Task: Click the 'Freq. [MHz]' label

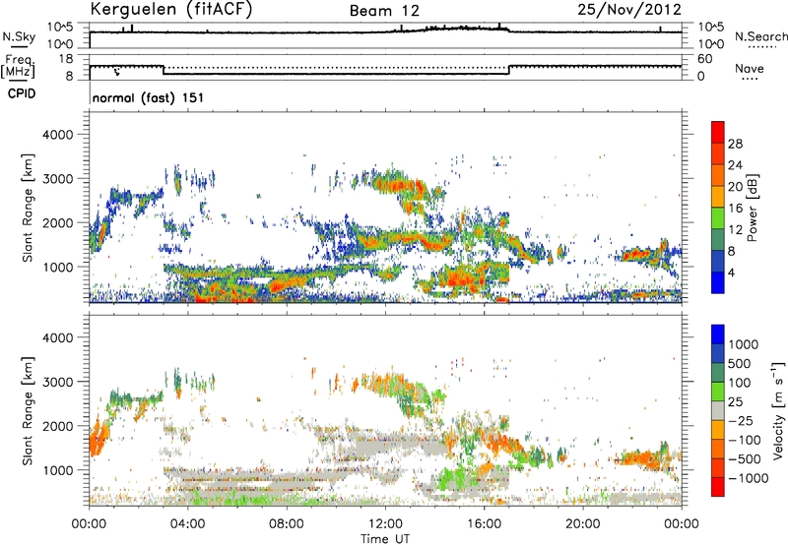Action: coord(18,66)
